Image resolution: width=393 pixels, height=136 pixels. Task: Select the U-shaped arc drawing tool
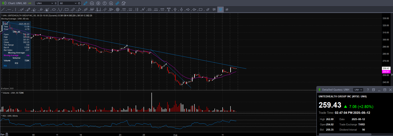pos(60,9)
